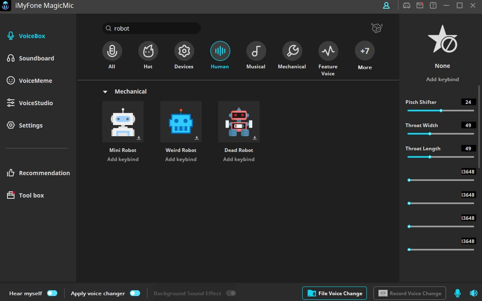Open VoiceStudio in the sidebar

(x=30, y=103)
